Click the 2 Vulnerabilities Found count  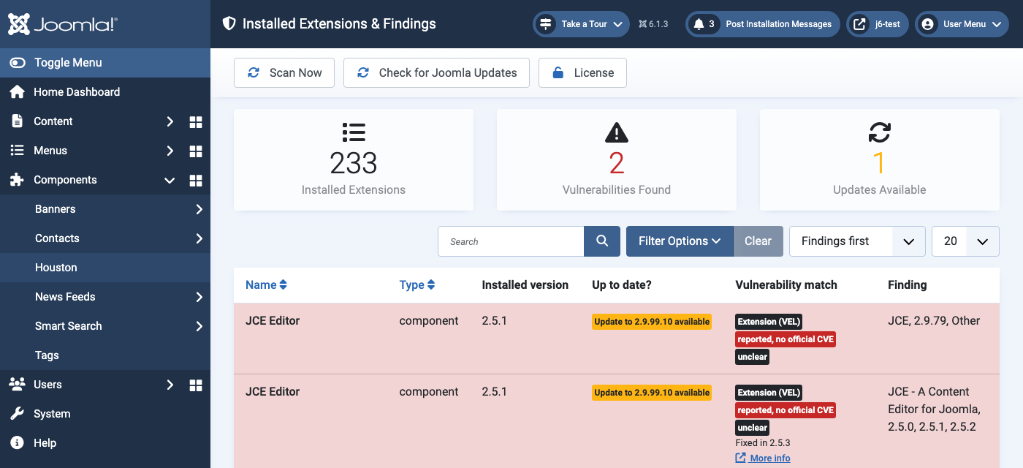617,163
